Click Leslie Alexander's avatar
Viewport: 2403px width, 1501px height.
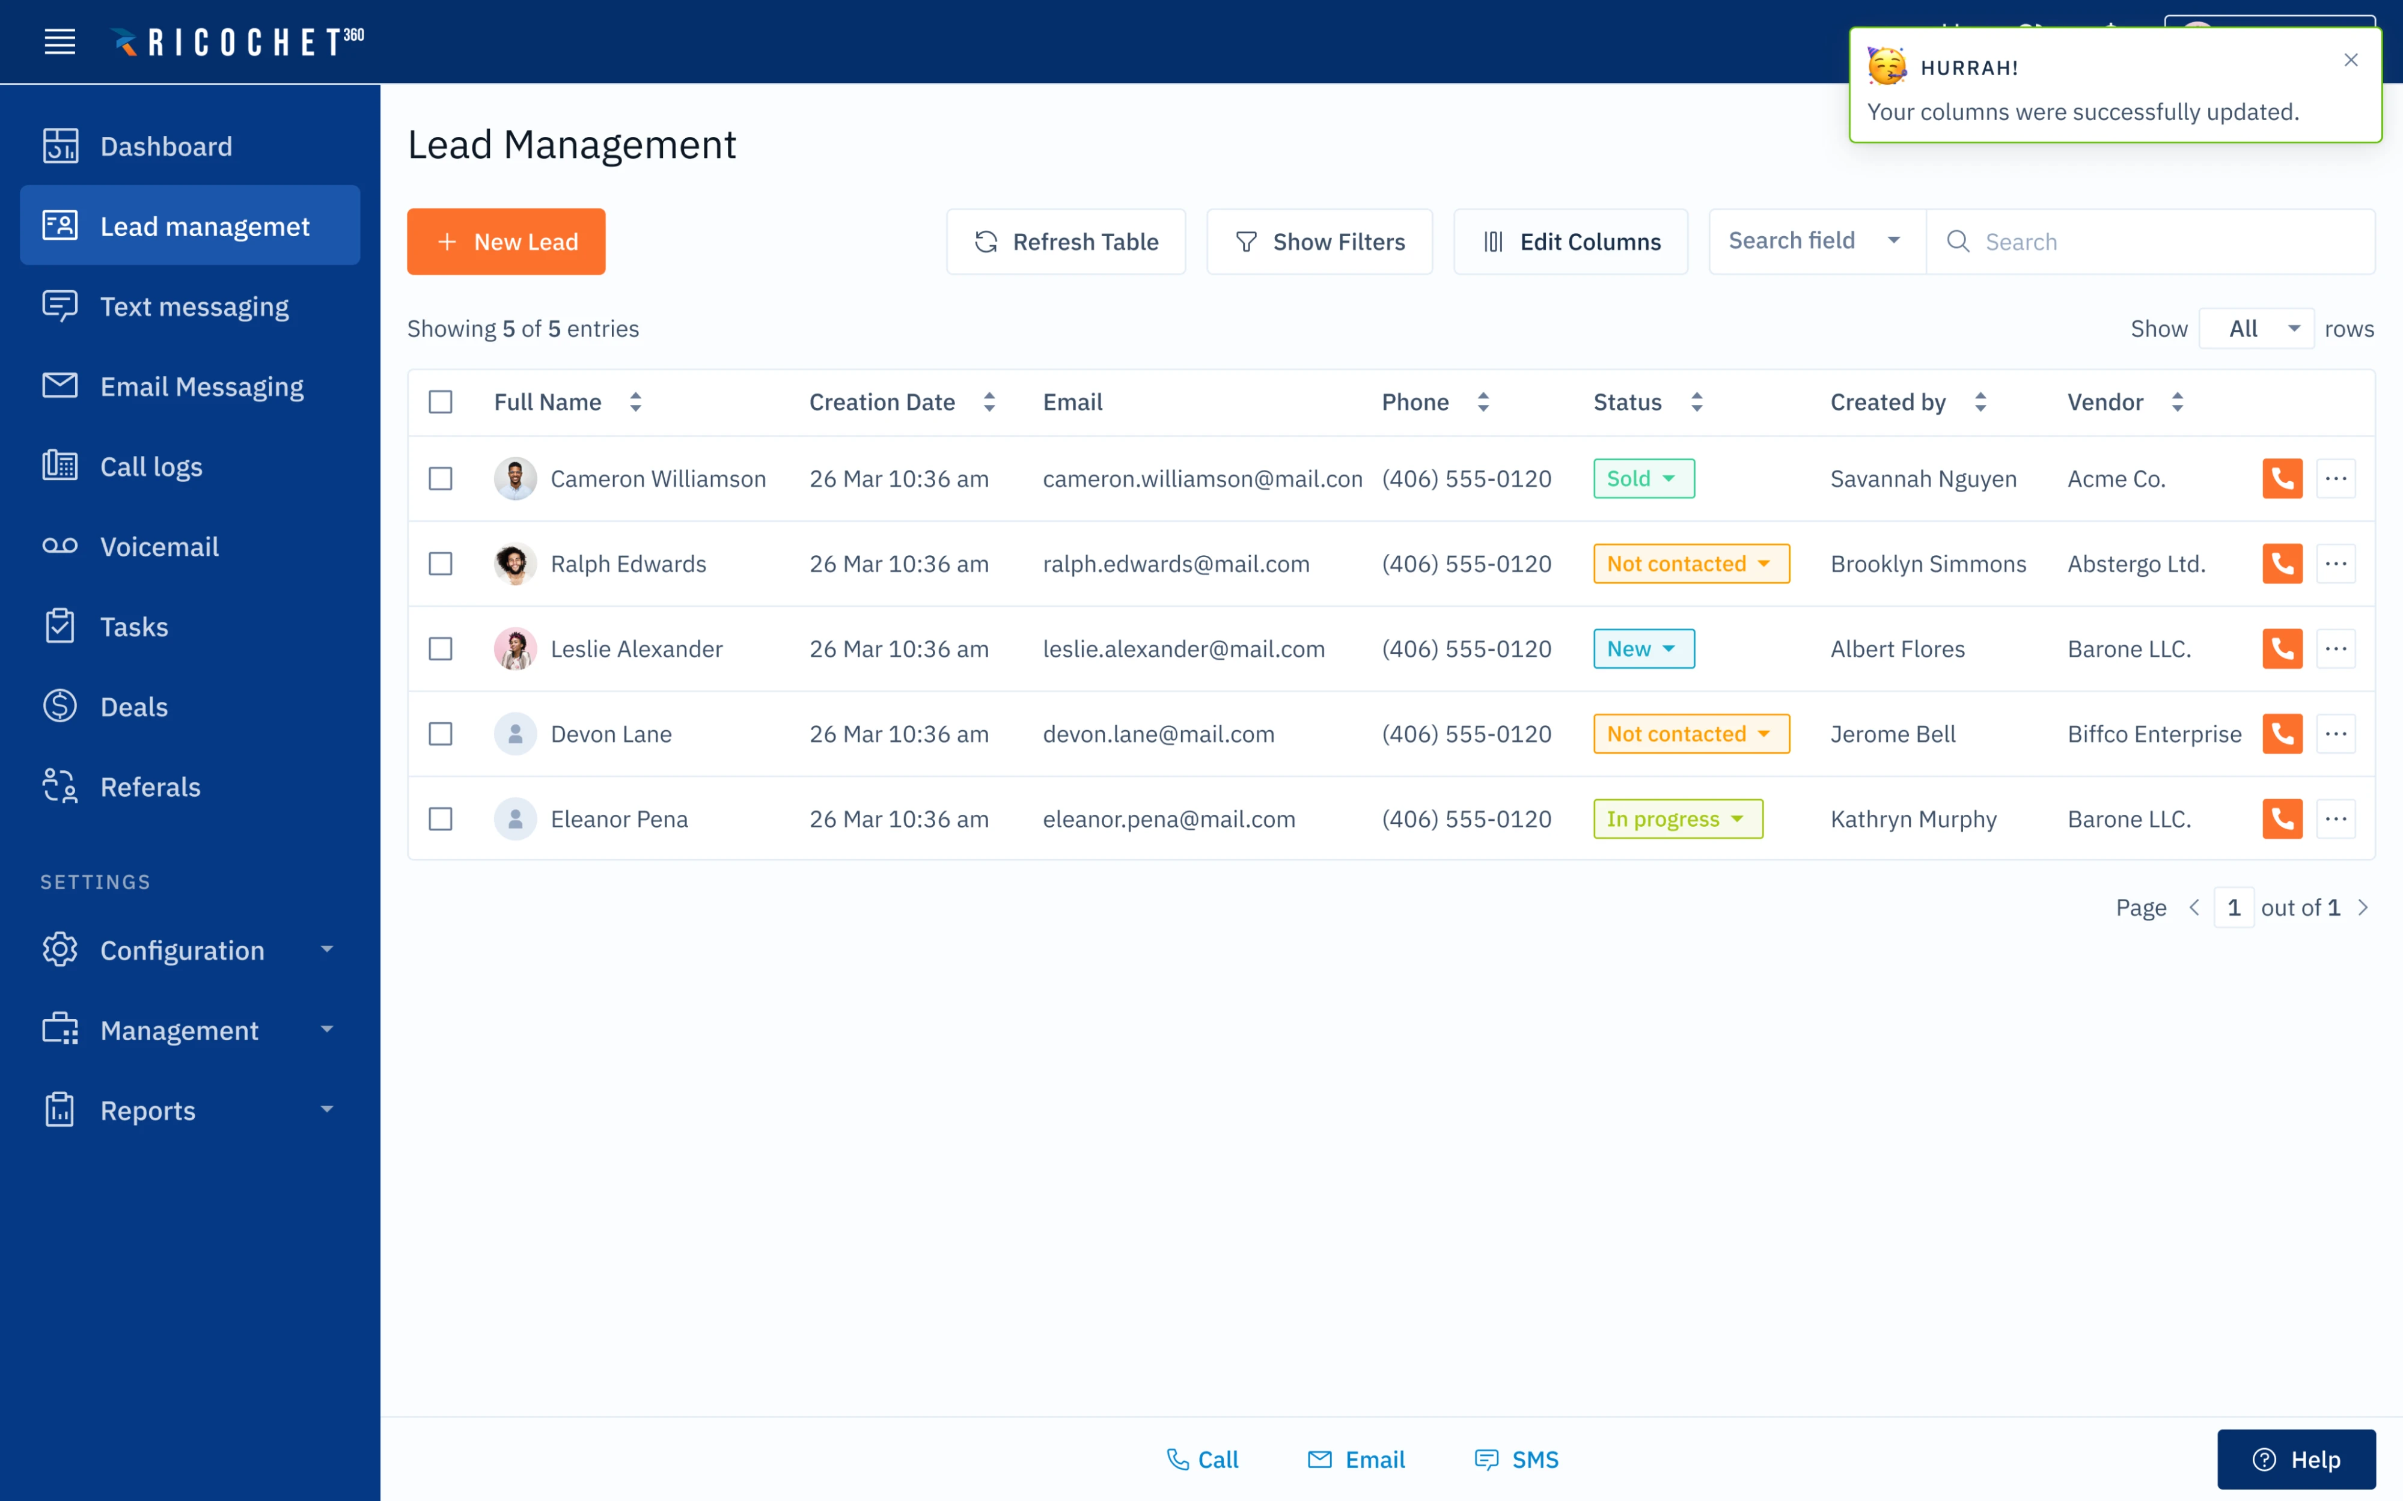pos(515,649)
